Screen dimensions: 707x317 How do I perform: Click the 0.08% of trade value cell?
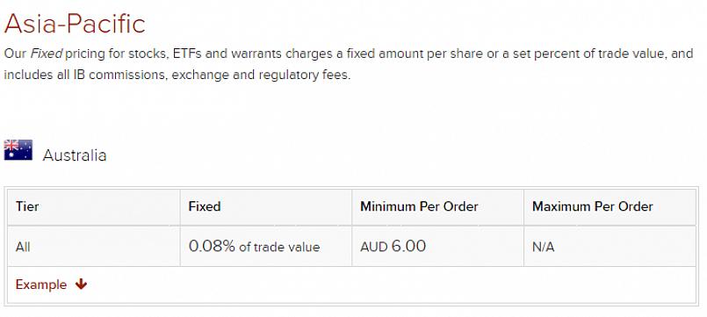pos(266,246)
